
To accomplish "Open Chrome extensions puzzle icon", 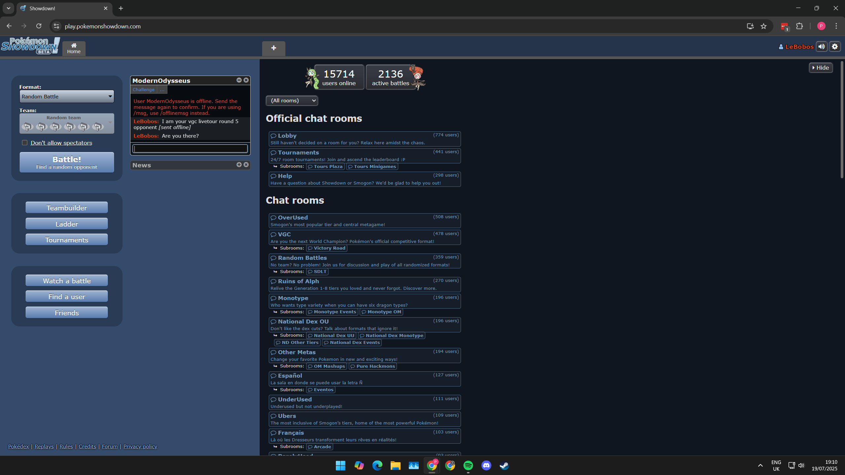I will [799, 26].
